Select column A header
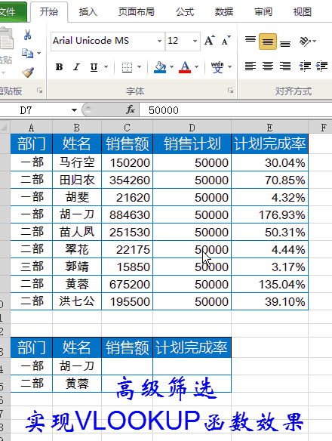 click(32, 128)
